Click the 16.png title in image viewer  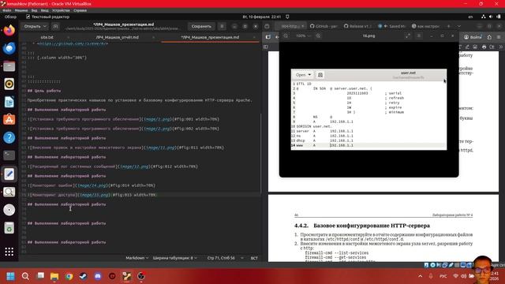pyautogui.click(x=368, y=35)
